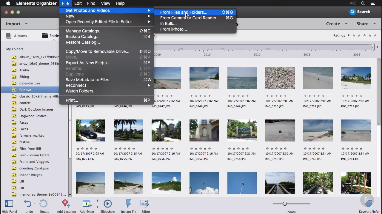Click the Import button
Screen dimensions: 382x214
click(13, 24)
